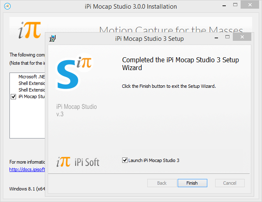This screenshot has height=202, width=262.
Task: Click the Windows 8.1 (x64 text
Action: 27,189
